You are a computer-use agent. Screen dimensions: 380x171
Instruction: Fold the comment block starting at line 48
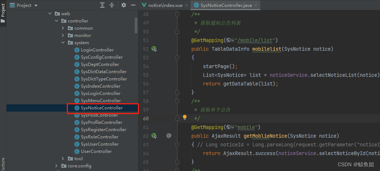[177, 14]
